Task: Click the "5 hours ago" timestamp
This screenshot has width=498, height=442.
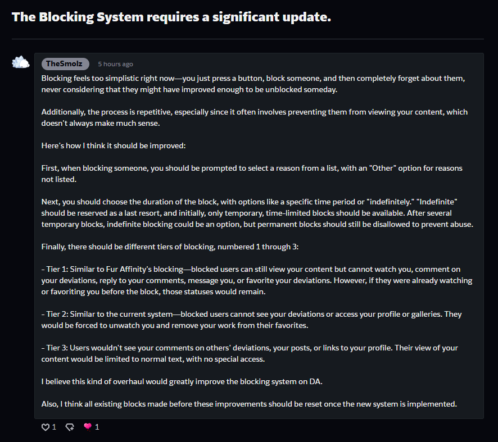Action: [x=115, y=64]
